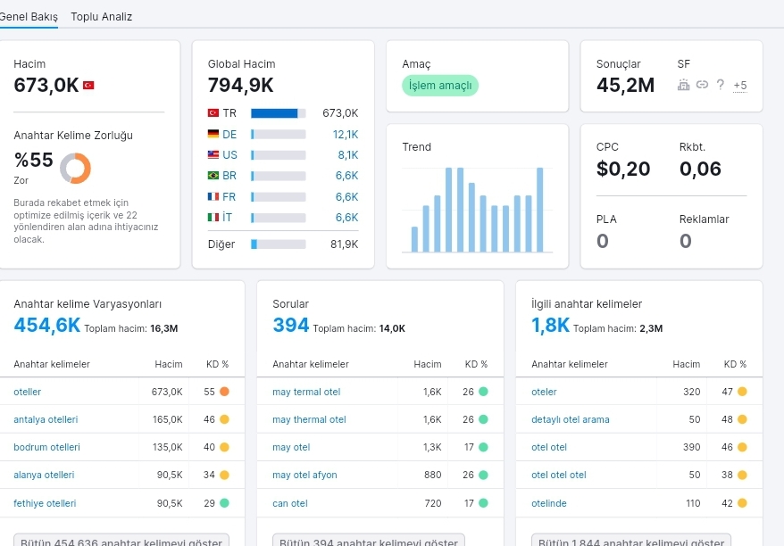Viewport: 784px width, 546px height.
Task: Click the last bar in Trend chart
Action: pos(540,210)
